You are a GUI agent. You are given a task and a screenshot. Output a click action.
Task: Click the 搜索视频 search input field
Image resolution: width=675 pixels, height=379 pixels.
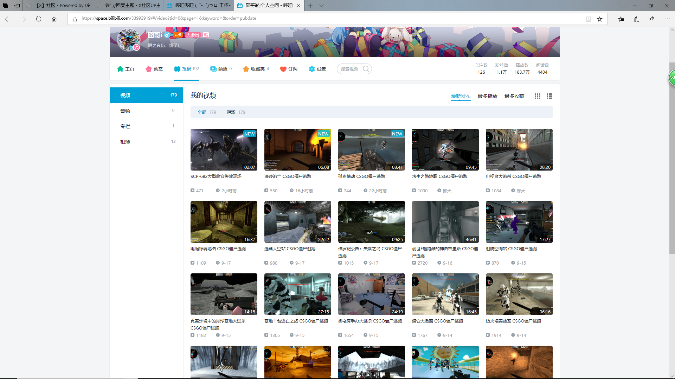click(349, 69)
